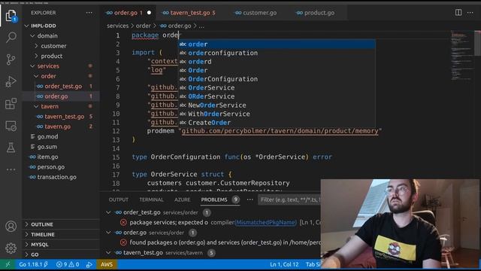
Task: Collapse the services folder
Action: click(48, 66)
